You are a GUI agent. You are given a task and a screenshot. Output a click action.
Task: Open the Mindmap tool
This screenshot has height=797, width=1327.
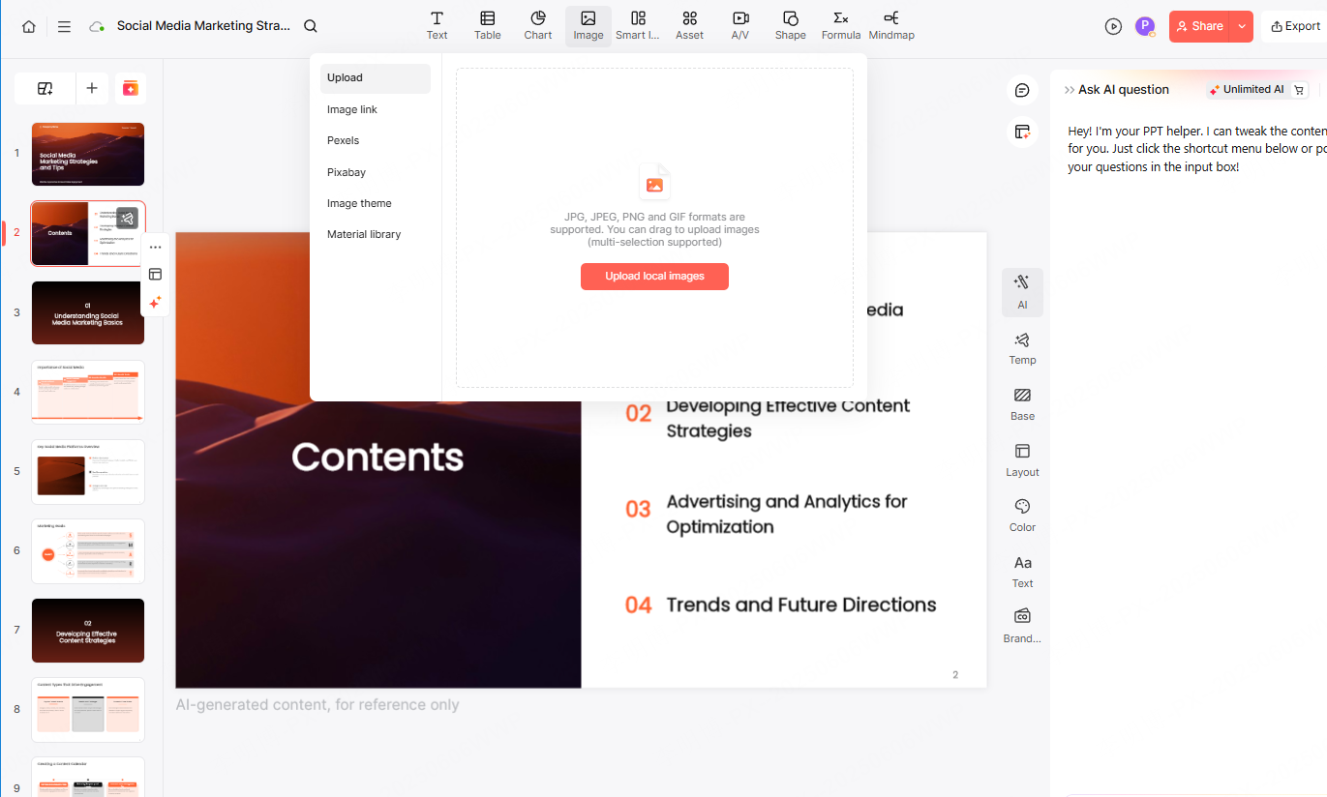pos(890,26)
